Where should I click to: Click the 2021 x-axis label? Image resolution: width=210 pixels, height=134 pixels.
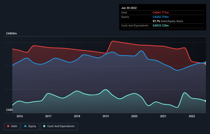point(163,116)
